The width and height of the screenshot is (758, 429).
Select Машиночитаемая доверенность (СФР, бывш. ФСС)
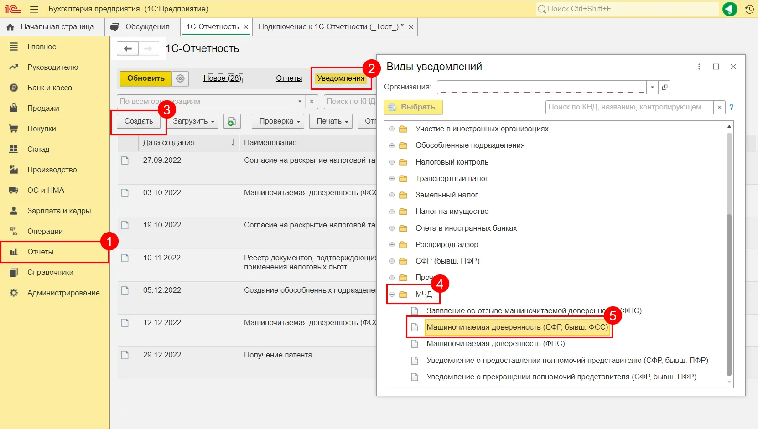tap(517, 327)
